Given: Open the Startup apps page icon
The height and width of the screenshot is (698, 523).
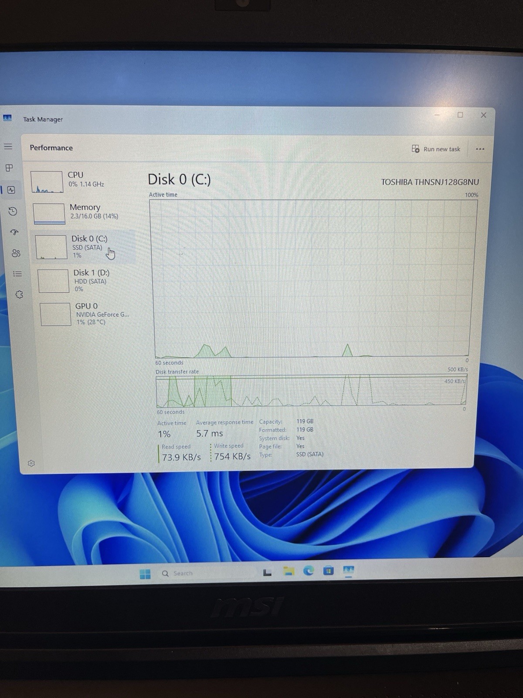Looking at the screenshot, I should click(14, 232).
